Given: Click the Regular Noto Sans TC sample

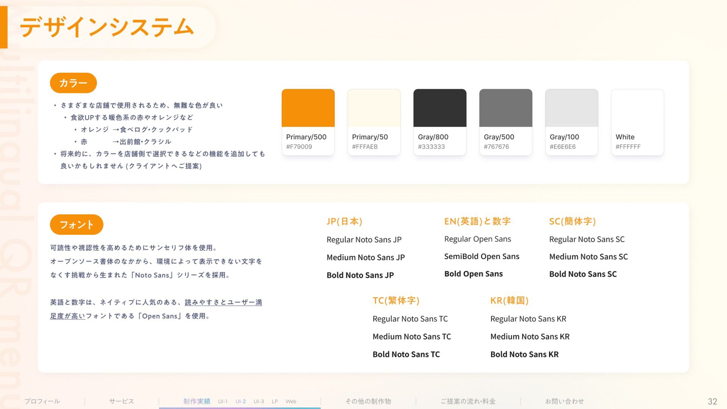Looking at the screenshot, I should [x=410, y=319].
